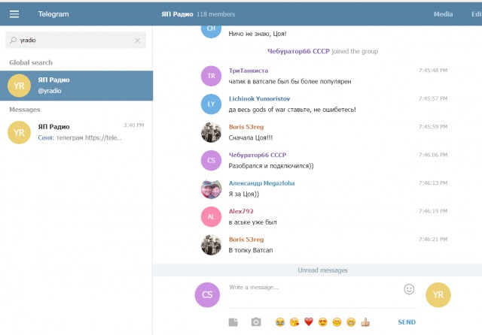Click sender name Alex792
This screenshot has height=335, width=482.
pyautogui.click(x=241, y=211)
